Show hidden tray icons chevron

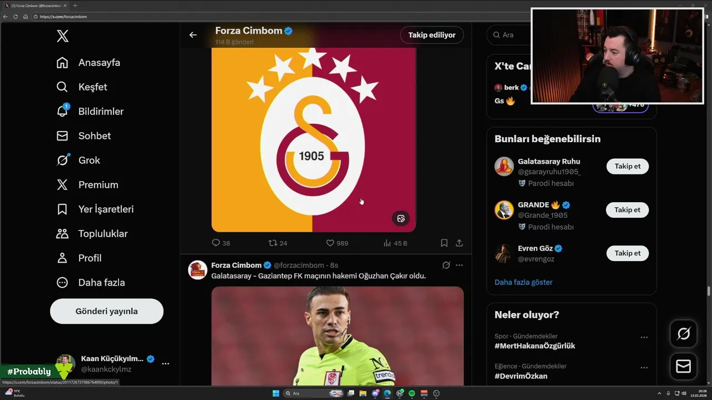pyautogui.click(x=659, y=393)
